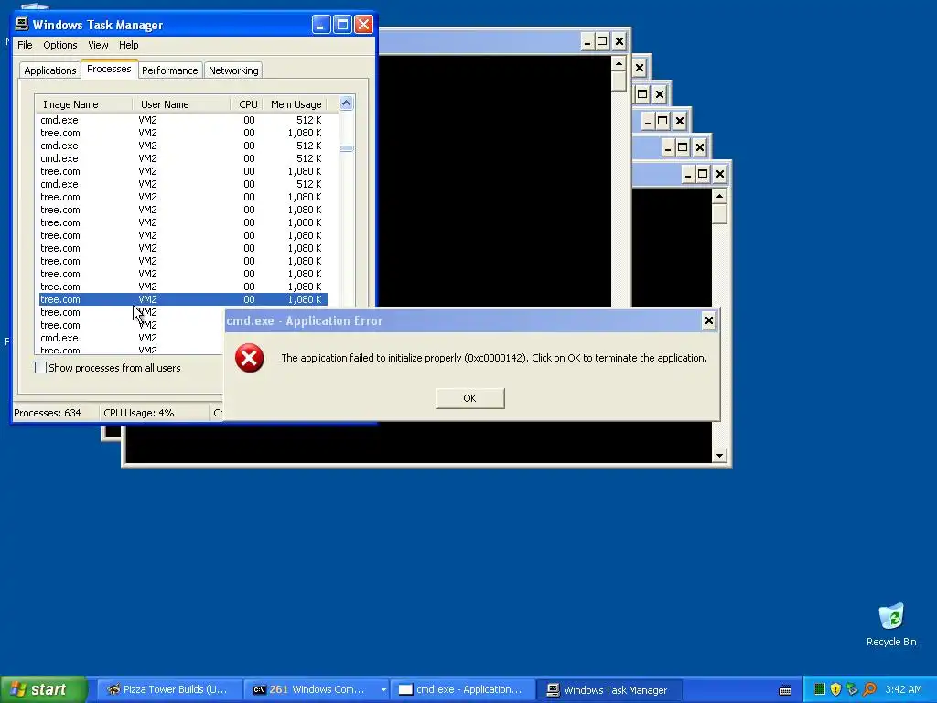This screenshot has width=937, height=703.
Task: Enable Show processes from all users
Action: tap(40, 368)
